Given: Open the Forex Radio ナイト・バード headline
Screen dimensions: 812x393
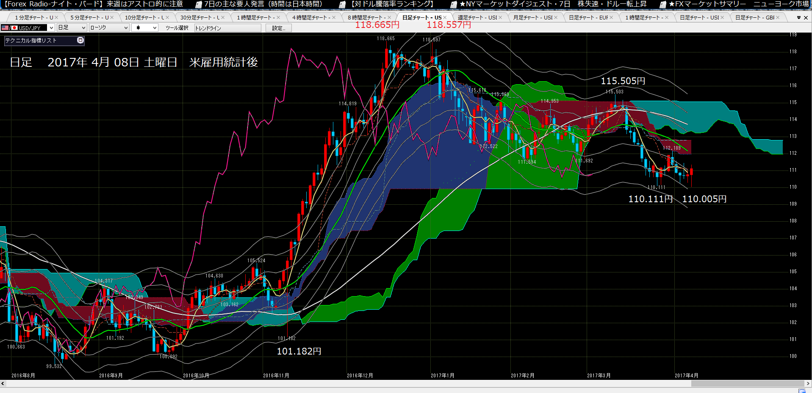Looking at the screenshot, I should [94, 4].
